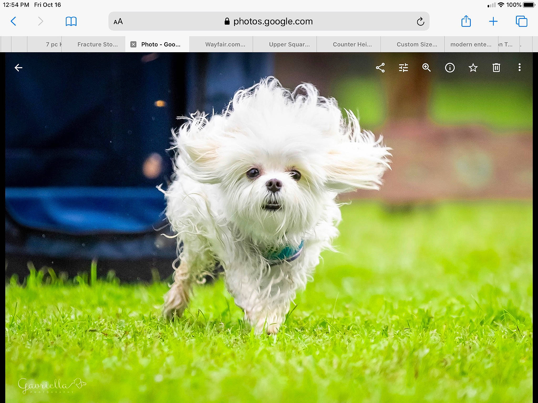Toggle the reader text size options via AA
538x403 pixels.
click(x=118, y=22)
